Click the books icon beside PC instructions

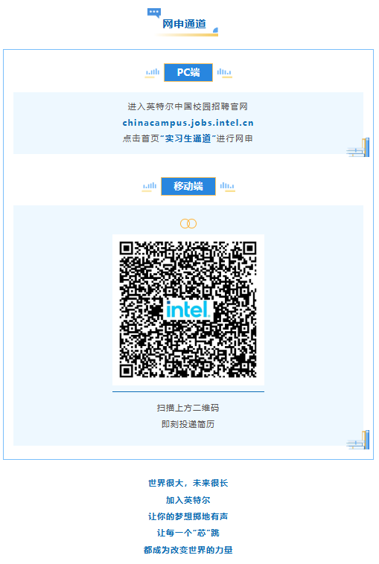[358, 147]
